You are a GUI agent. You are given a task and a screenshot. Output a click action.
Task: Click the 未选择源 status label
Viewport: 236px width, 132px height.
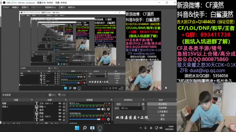point(6,95)
